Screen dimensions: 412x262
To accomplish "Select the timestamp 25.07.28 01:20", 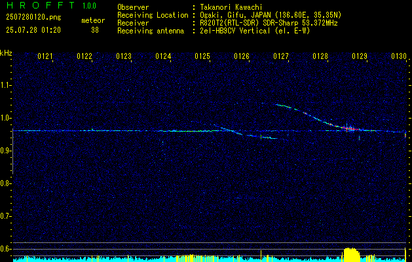I will click(x=33, y=30).
